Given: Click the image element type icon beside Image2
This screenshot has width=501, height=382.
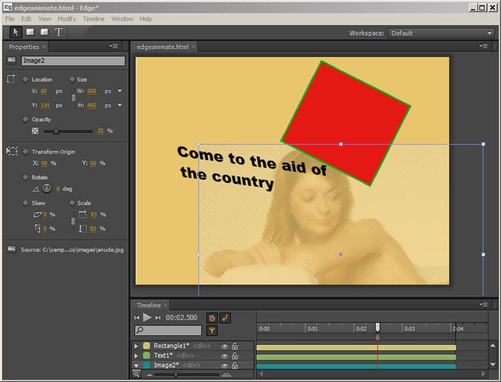Looking at the screenshot, I should (x=11, y=60).
